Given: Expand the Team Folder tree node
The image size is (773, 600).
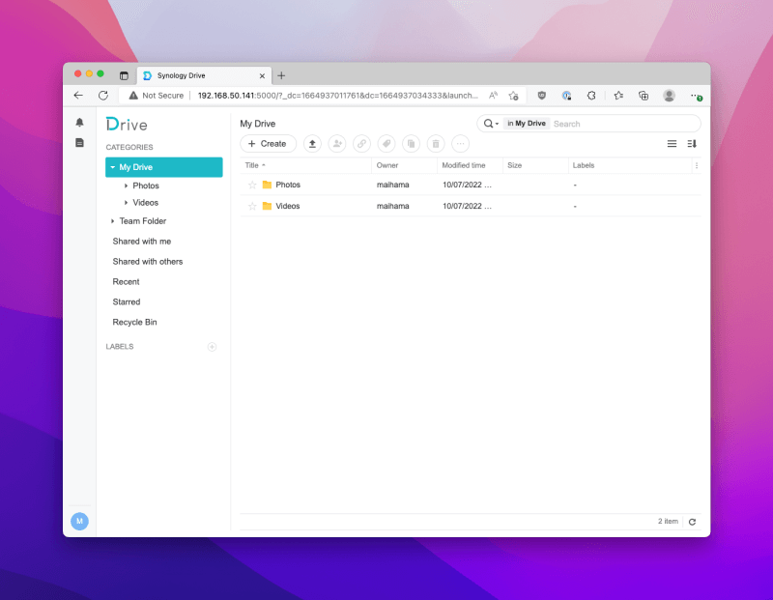Looking at the screenshot, I should (113, 221).
